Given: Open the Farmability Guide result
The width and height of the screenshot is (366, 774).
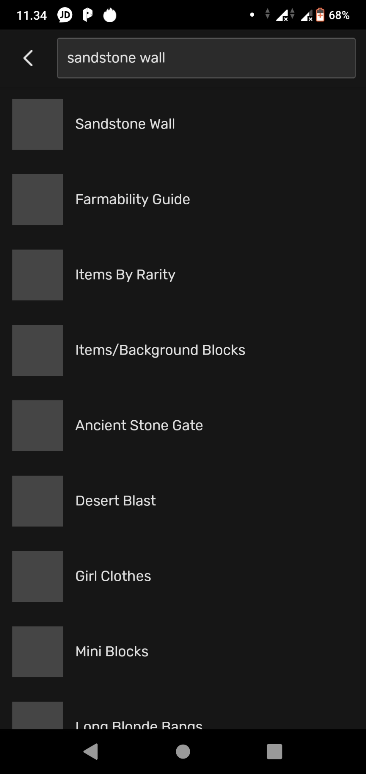Looking at the screenshot, I should [x=133, y=199].
